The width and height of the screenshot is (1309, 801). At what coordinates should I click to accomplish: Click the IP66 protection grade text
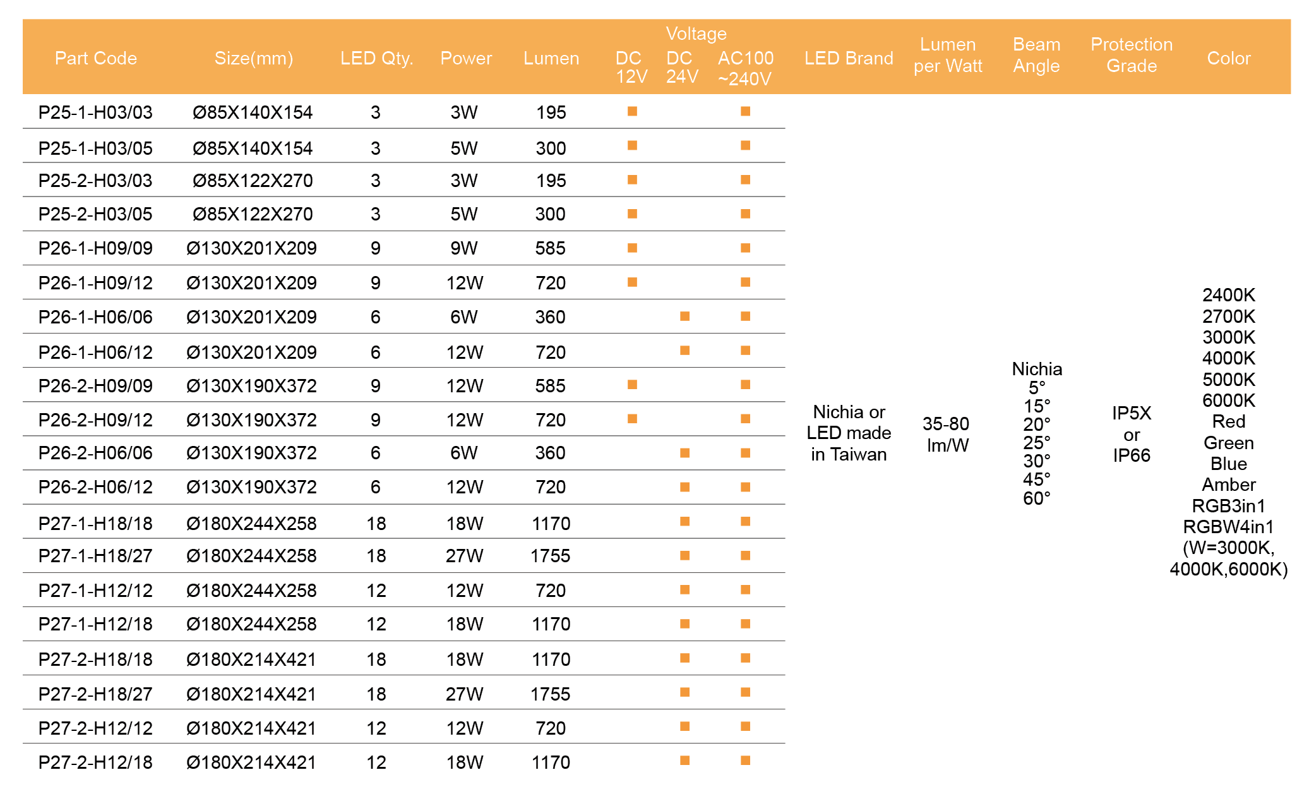click(x=1131, y=455)
